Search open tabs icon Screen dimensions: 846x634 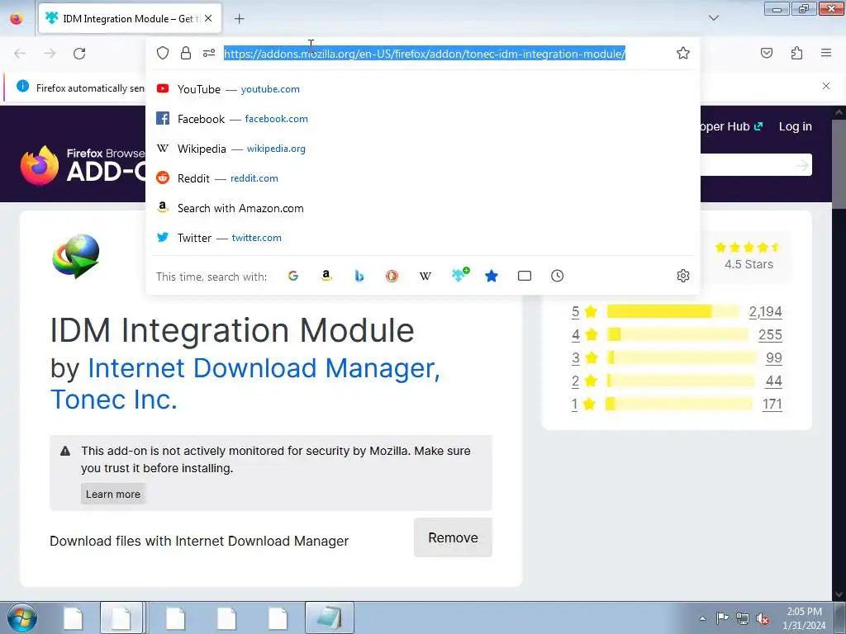pos(525,276)
